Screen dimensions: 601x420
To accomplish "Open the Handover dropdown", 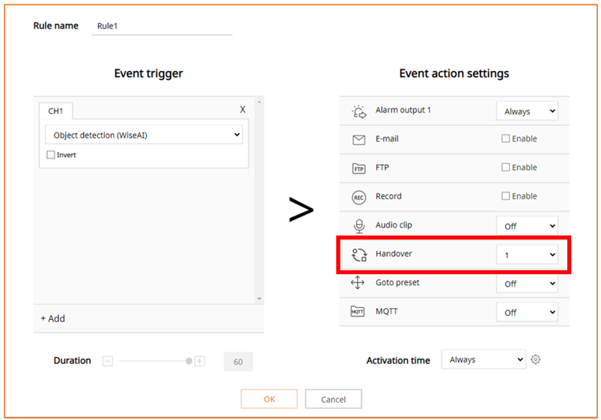I will (x=527, y=255).
